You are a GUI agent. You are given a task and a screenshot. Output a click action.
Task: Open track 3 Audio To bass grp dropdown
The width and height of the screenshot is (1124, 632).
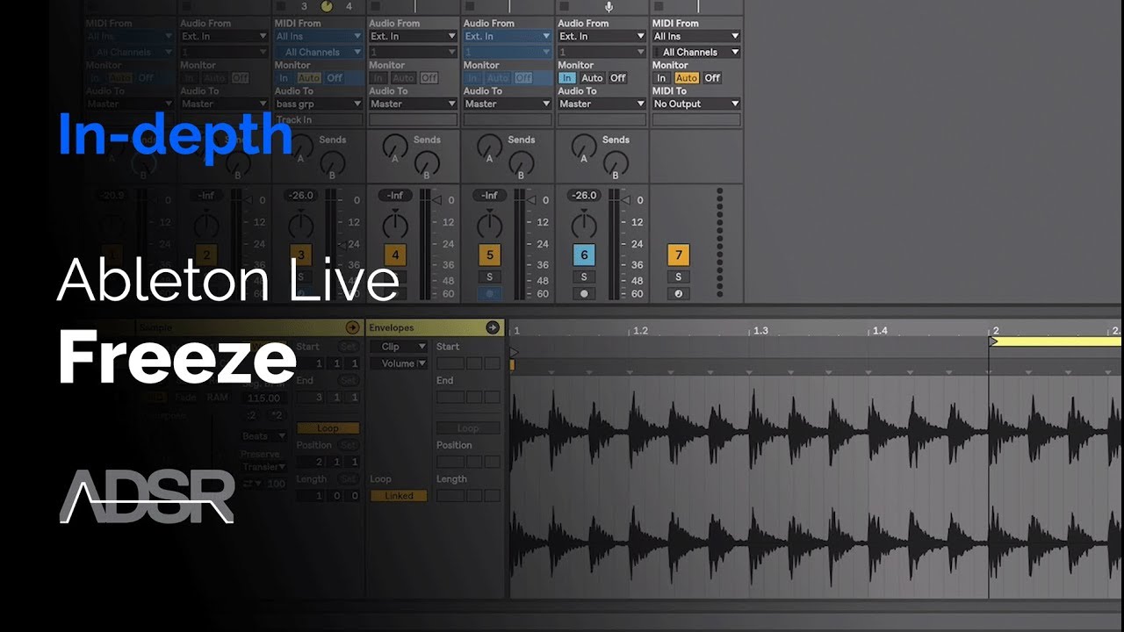[x=318, y=104]
